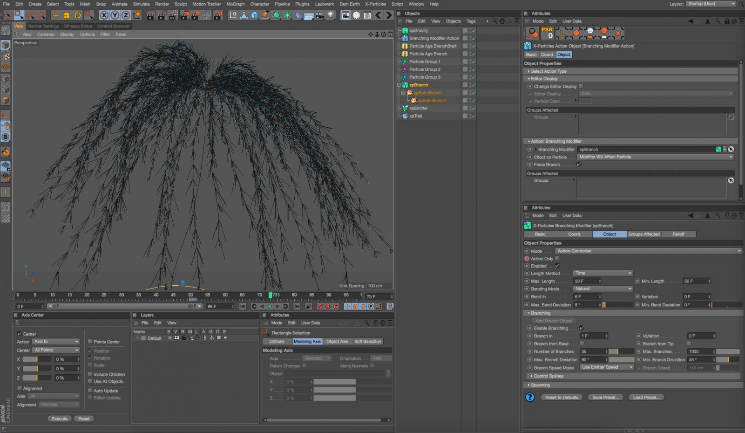The image size is (745, 433).
Task: Select Particle Group 2 object
Action: (425, 69)
